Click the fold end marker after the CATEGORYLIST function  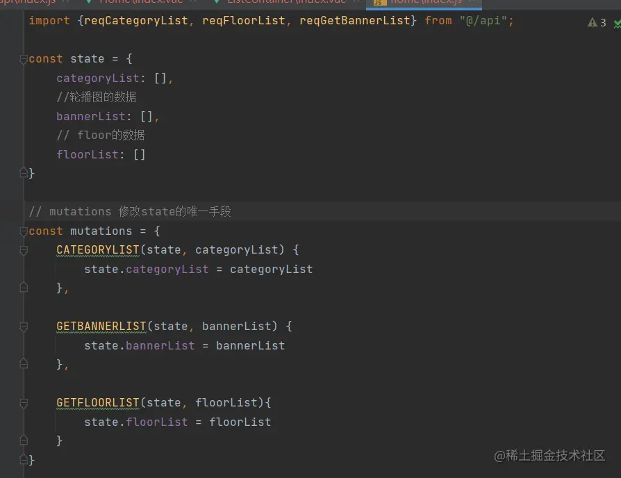click(24, 288)
